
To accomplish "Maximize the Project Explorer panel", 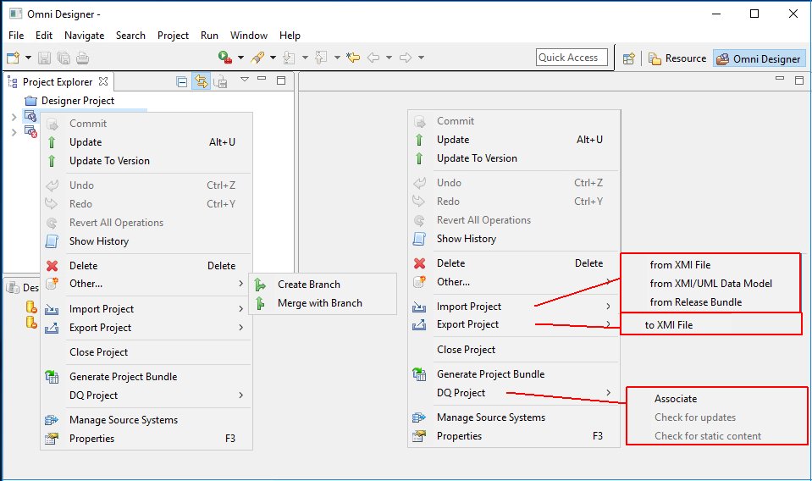I will pos(281,80).
